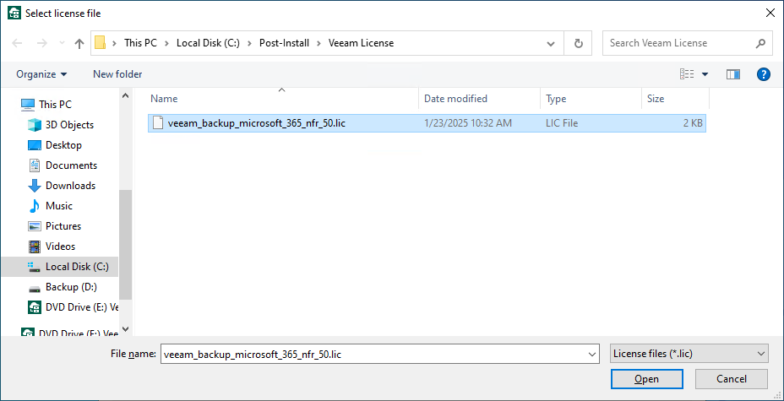784x401 pixels.
Task: Expand the change-view options dropdown
Action: click(x=705, y=74)
